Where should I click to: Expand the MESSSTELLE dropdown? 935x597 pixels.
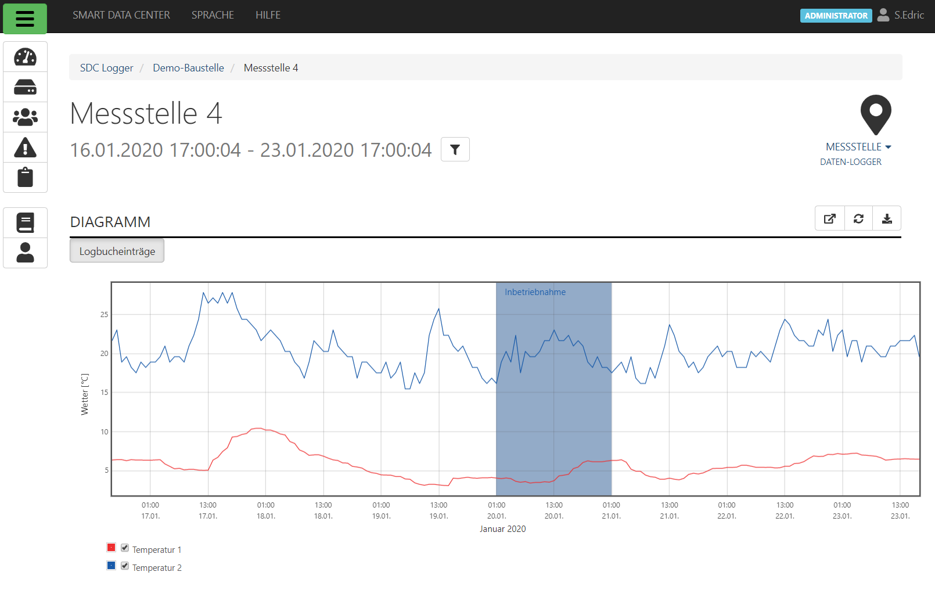[858, 147]
